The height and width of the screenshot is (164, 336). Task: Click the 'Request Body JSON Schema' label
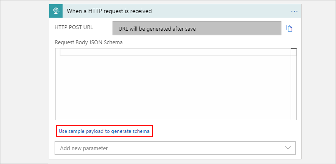(89, 42)
